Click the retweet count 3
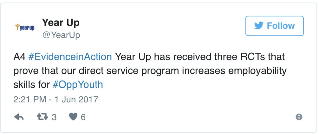 tap(54, 117)
